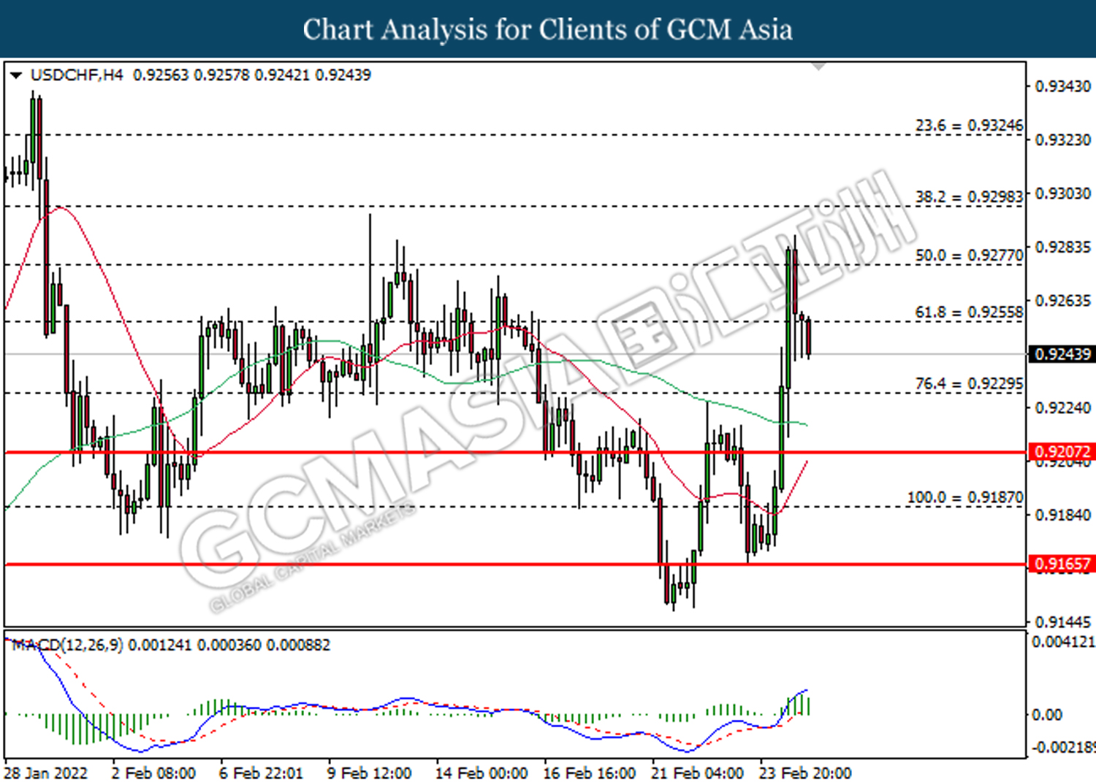
Task: Click the 23 Feb 20:00 time label
Action: (805, 773)
